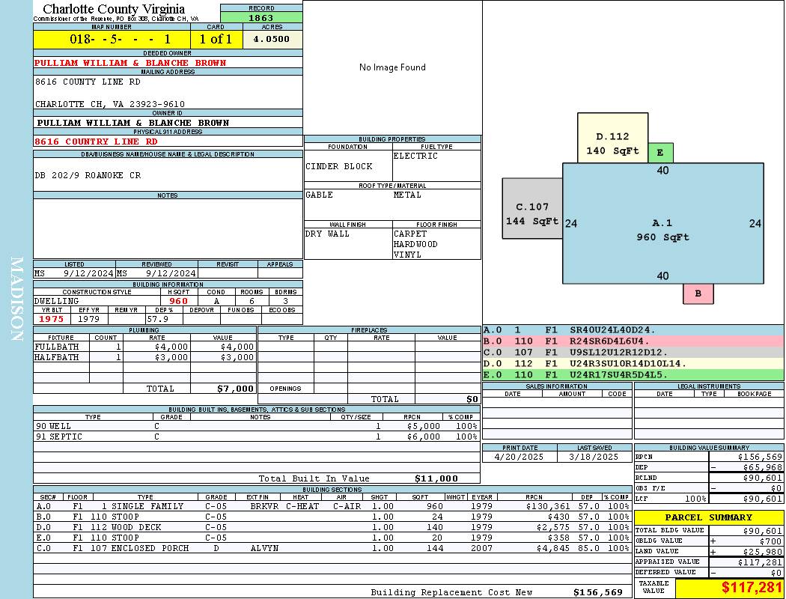Click the SINGLE FAMILY section row A.0
786x599 pixels.
coord(333,506)
